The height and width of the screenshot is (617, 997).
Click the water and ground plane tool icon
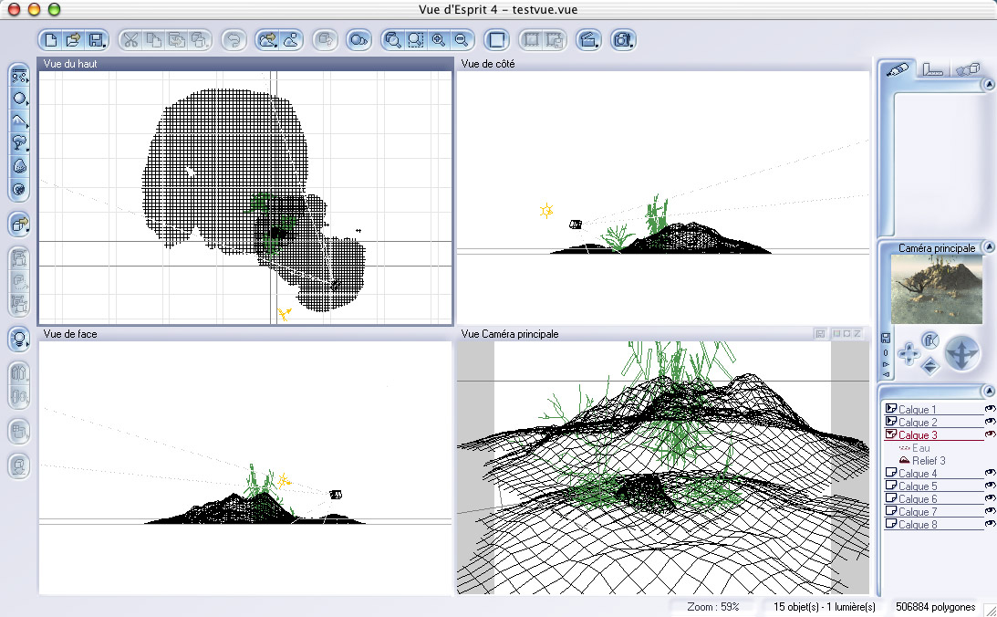coord(19,76)
